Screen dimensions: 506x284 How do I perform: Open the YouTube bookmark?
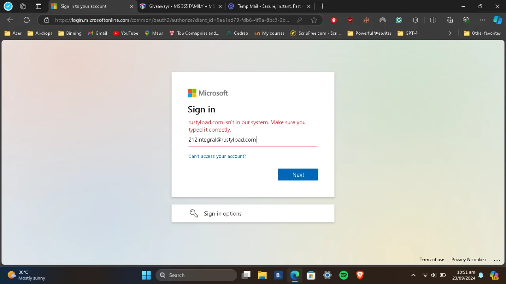126,33
